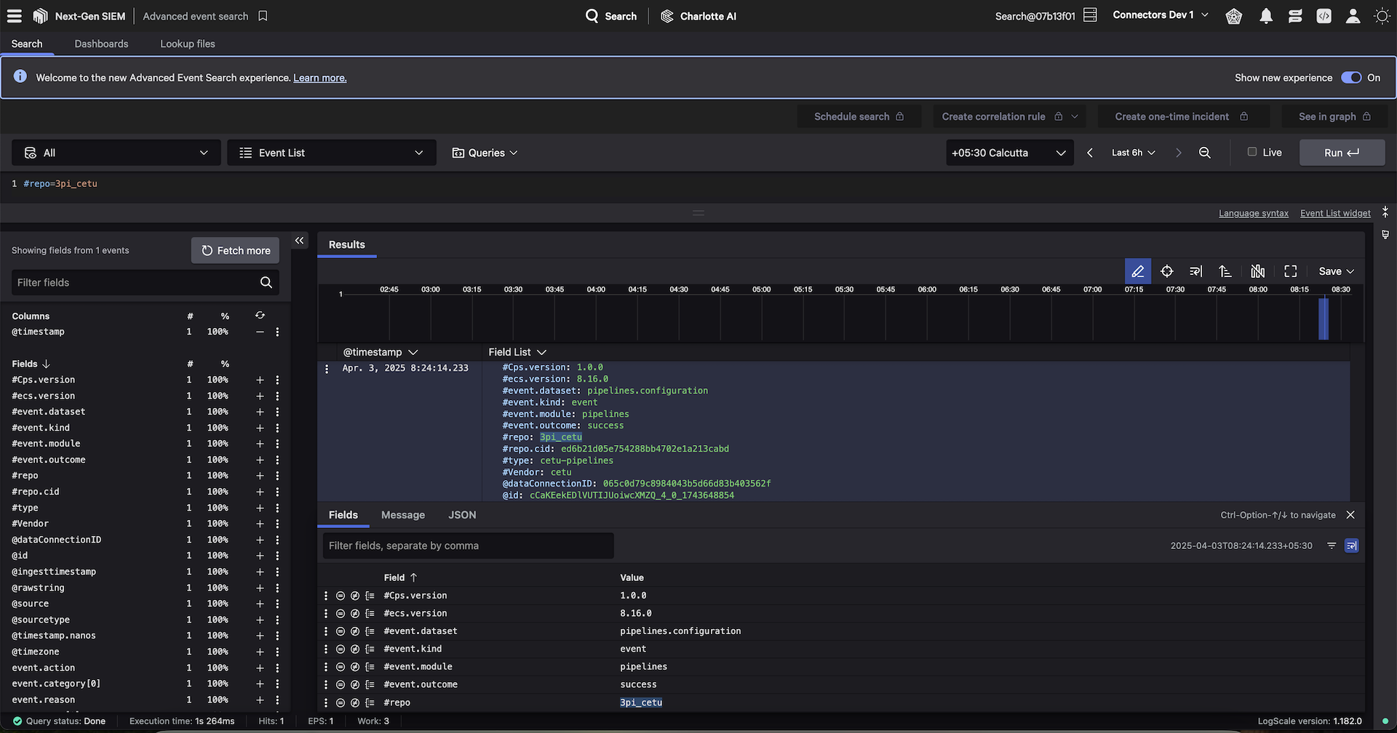The image size is (1397, 733).
Task: Expand the Save dropdown in results
Action: 1336,271
